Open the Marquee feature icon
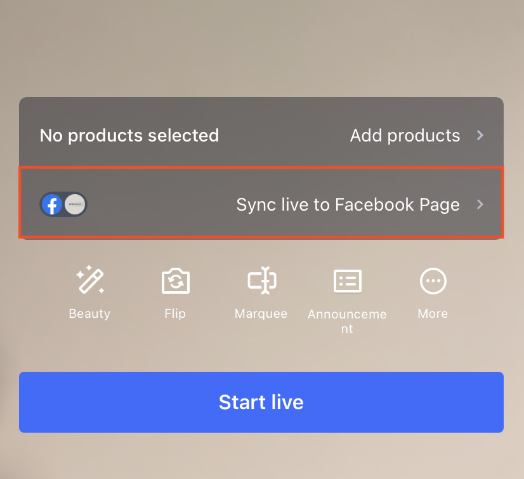This screenshot has width=524, height=479. click(x=261, y=280)
